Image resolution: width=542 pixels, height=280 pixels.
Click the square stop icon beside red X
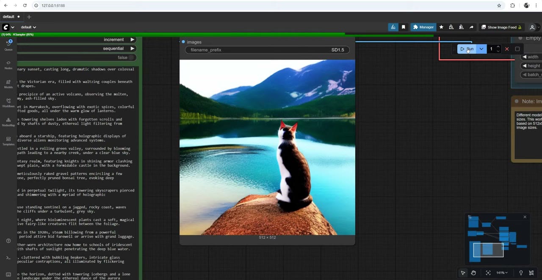point(517,49)
